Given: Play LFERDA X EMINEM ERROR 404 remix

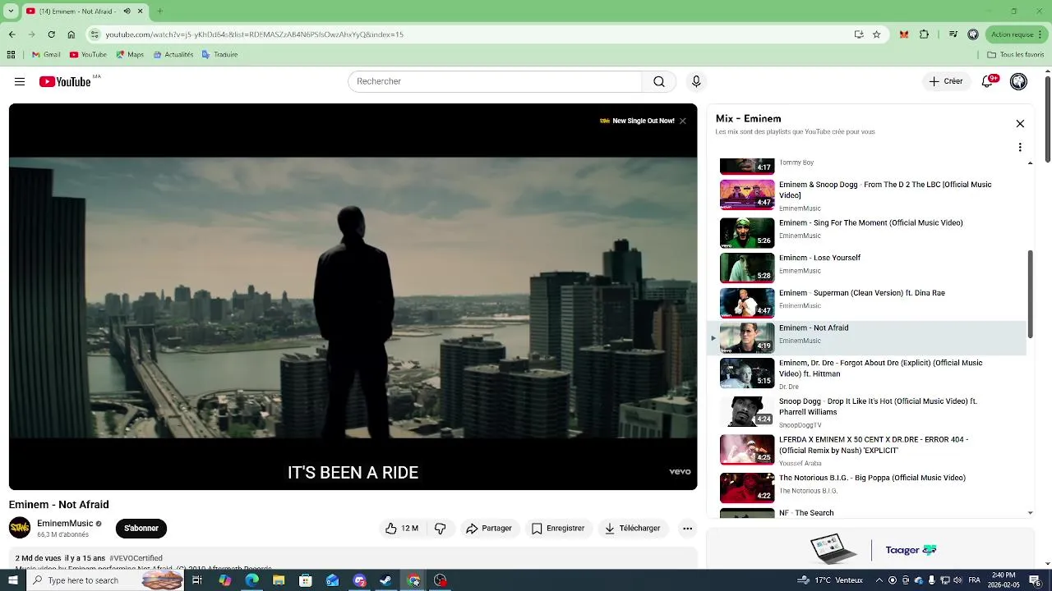Looking at the screenshot, I should pos(868,450).
